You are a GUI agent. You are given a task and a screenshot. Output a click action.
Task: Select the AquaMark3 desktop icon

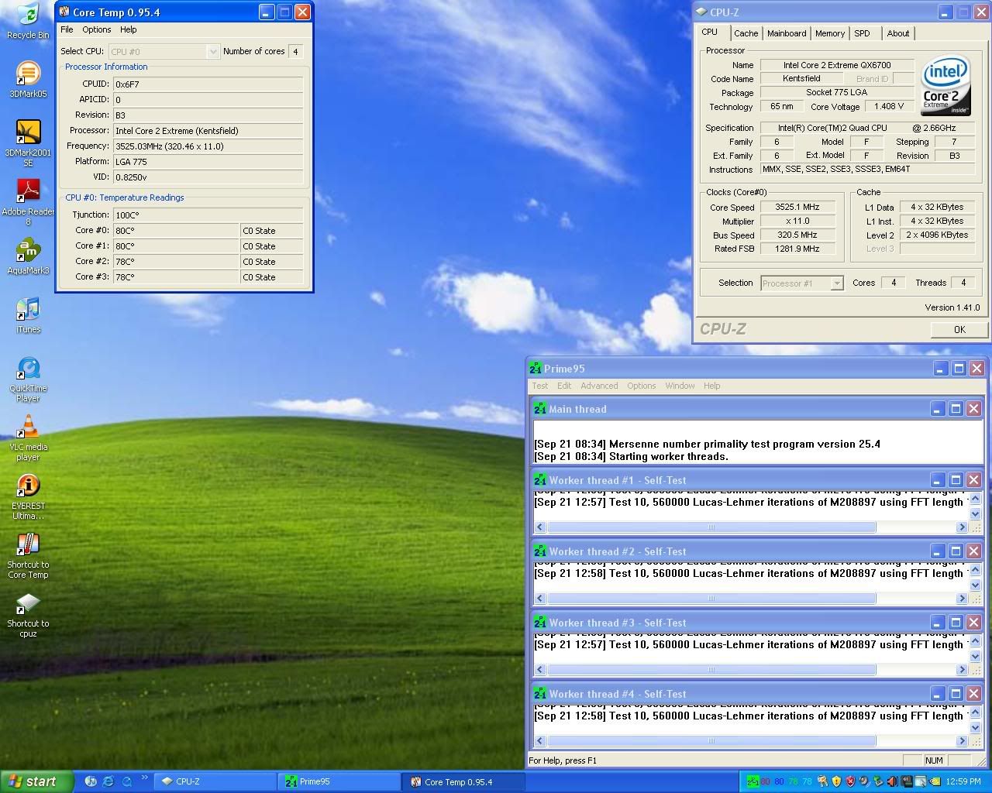click(28, 256)
